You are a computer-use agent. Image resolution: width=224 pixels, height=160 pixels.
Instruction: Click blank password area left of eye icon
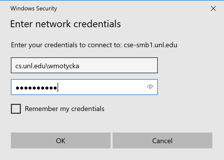click(103, 87)
